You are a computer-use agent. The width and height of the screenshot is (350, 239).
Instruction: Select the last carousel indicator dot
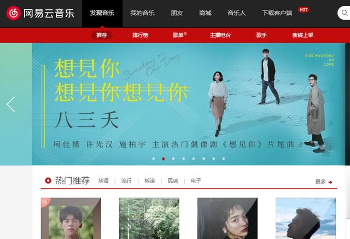(x=224, y=159)
